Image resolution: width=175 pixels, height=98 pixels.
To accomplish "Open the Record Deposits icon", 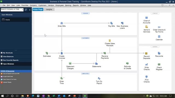I will coord(146,53).
